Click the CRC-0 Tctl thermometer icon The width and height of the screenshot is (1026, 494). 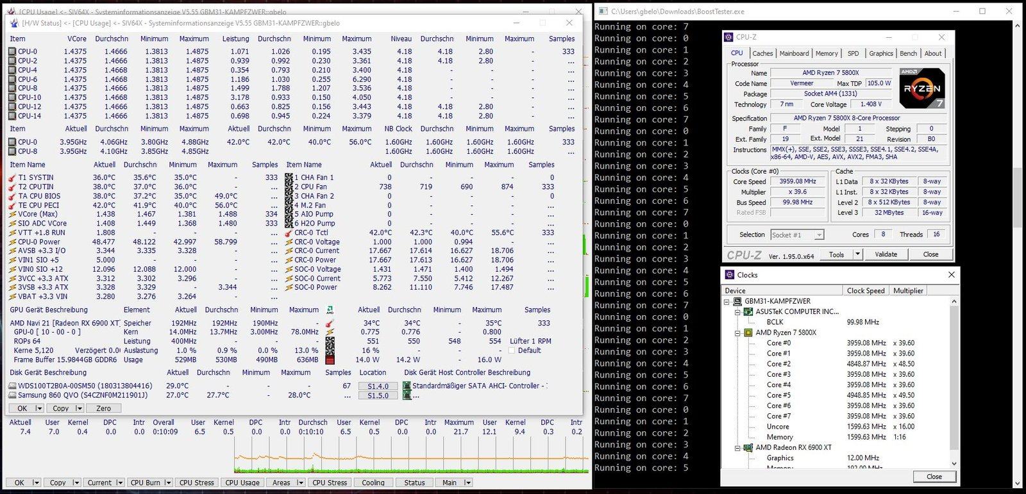click(x=289, y=233)
